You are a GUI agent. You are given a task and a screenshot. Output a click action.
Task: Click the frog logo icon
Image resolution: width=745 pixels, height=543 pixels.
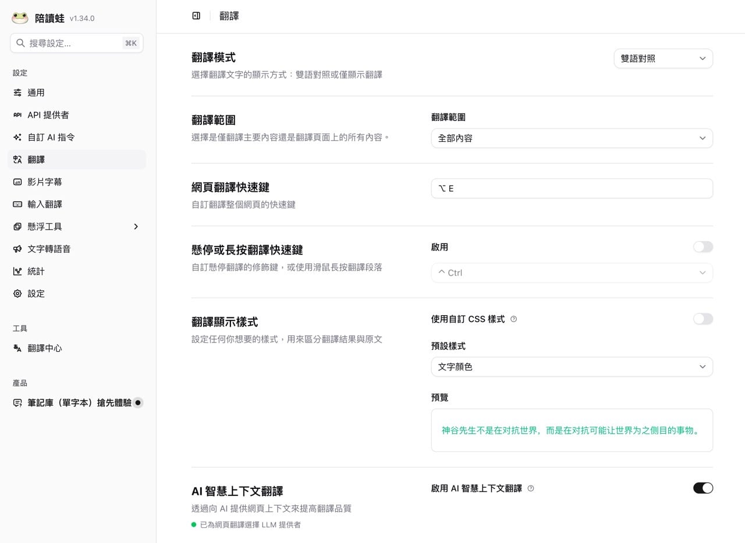click(20, 18)
